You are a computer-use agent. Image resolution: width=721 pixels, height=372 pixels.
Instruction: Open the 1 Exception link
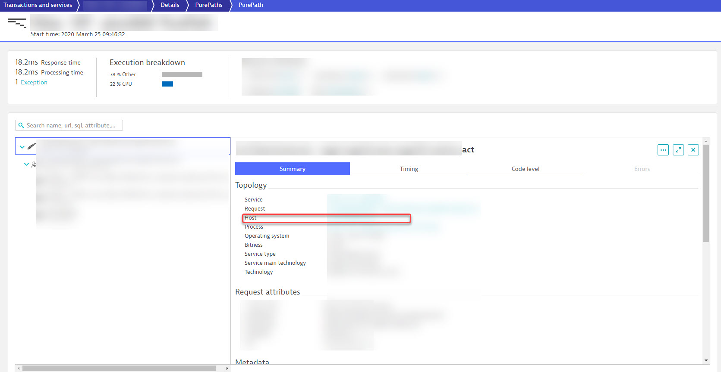tap(34, 82)
